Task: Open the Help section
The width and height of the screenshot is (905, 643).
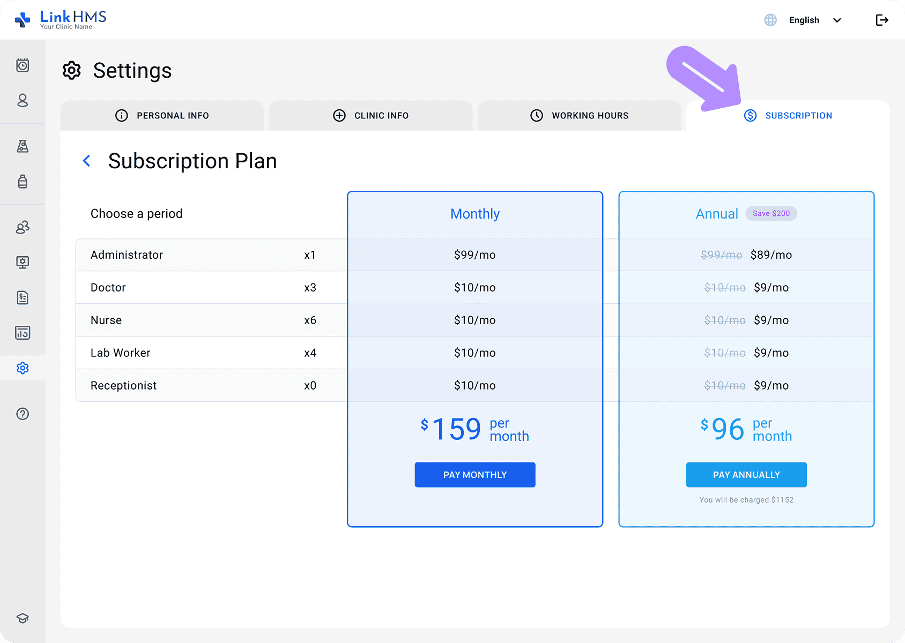Action: [23, 414]
